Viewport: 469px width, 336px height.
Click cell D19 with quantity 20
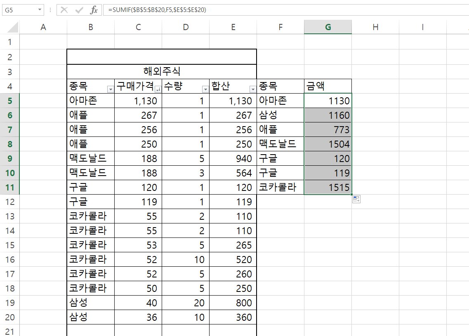point(186,303)
